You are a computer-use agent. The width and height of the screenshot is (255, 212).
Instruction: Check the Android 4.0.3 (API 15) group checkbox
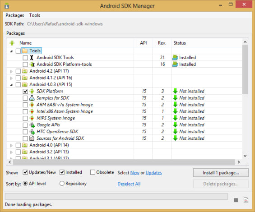(18, 85)
